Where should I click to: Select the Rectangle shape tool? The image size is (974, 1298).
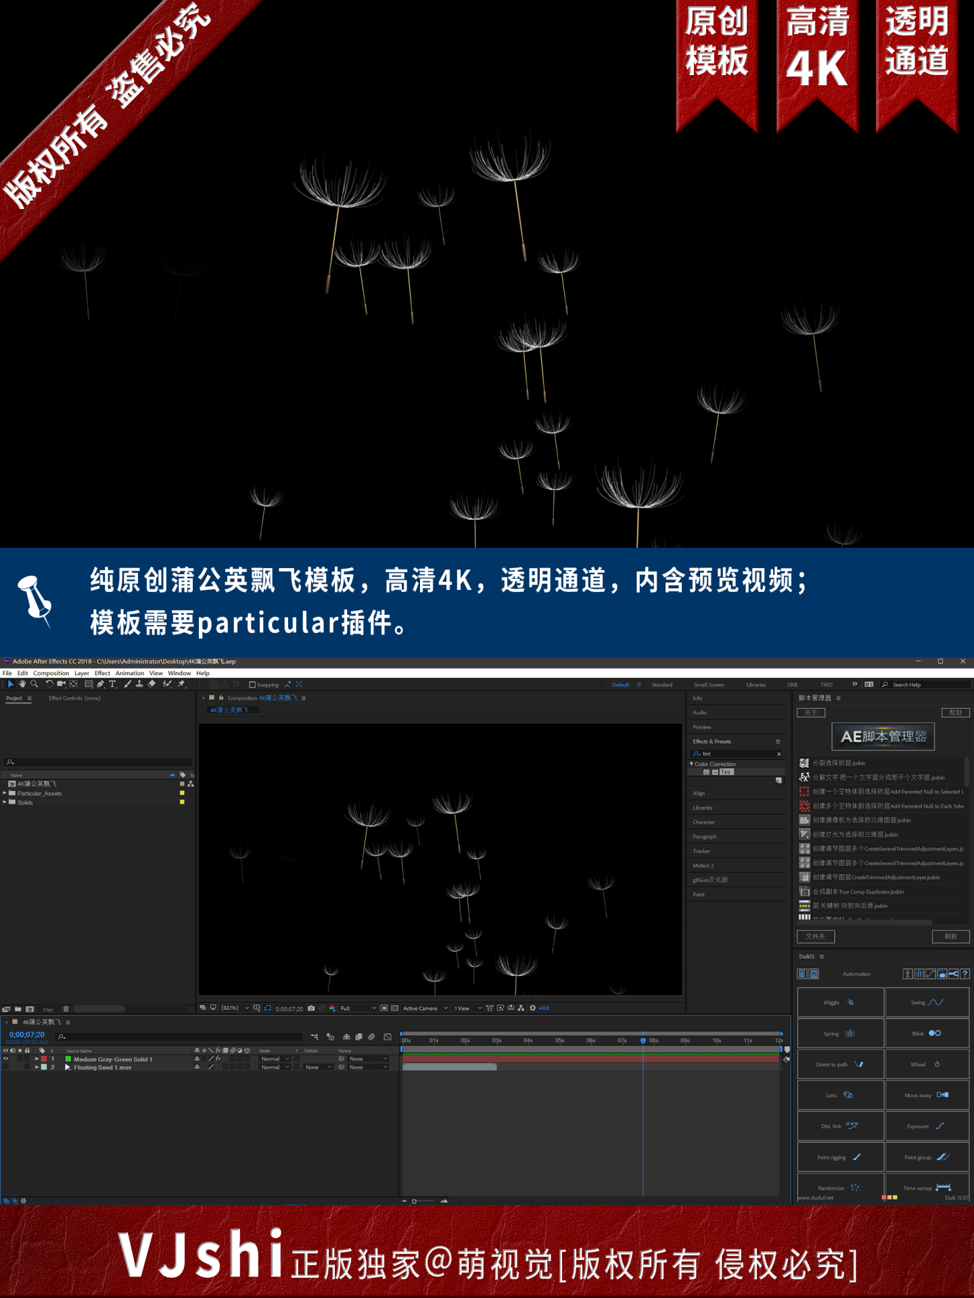pyautogui.click(x=89, y=684)
